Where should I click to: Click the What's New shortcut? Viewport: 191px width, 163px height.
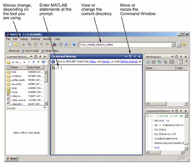(x=50, y=51)
